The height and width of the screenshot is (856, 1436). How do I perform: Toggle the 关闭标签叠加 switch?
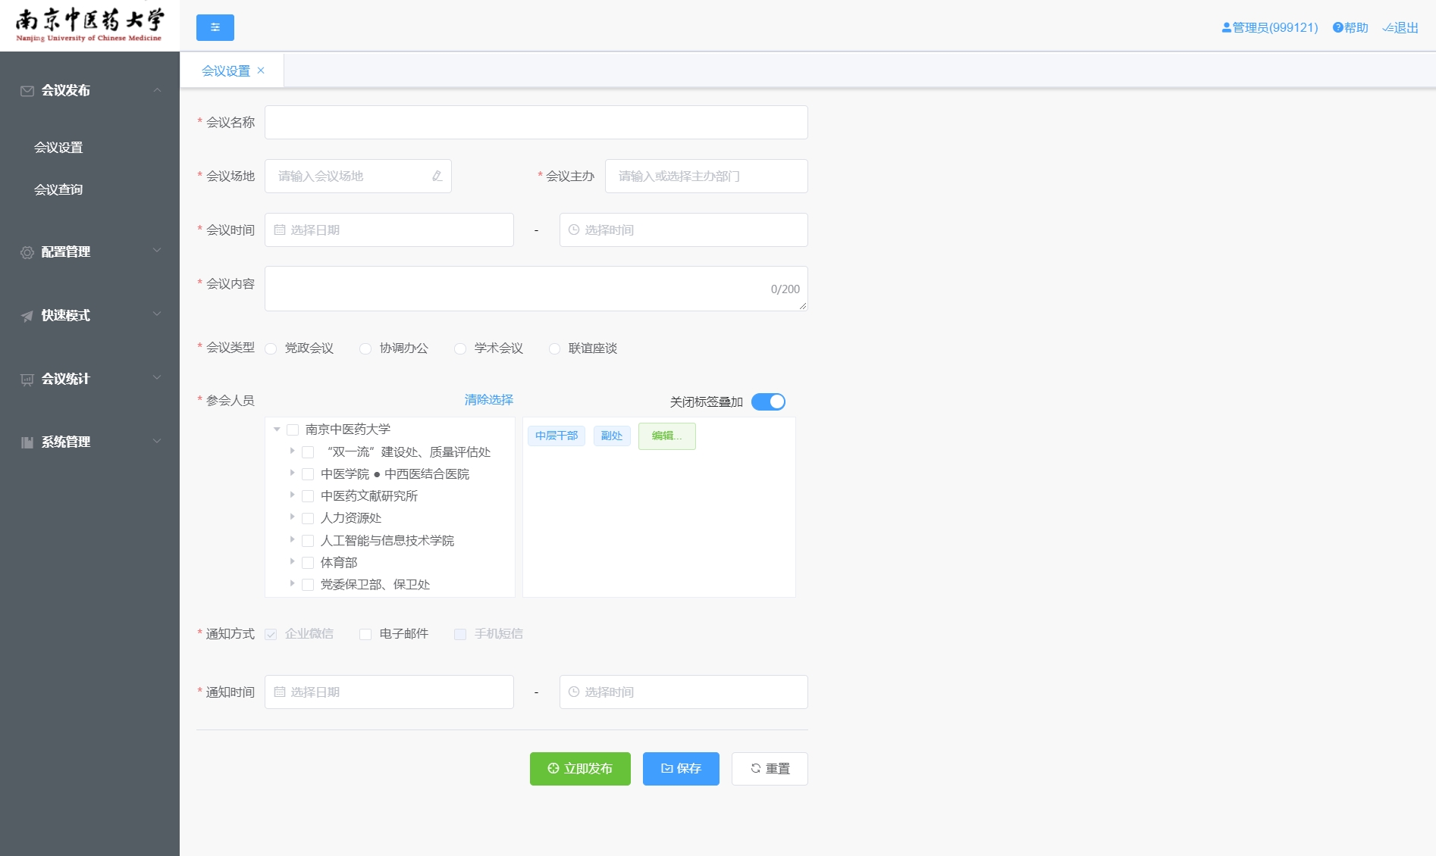tap(768, 401)
